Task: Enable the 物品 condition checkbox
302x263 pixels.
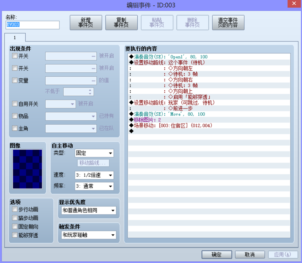Action: click(x=15, y=116)
